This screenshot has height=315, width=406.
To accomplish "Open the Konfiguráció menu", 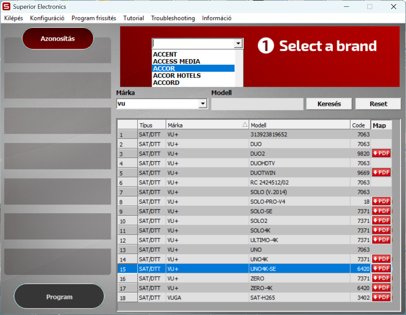I will [x=47, y=18].
